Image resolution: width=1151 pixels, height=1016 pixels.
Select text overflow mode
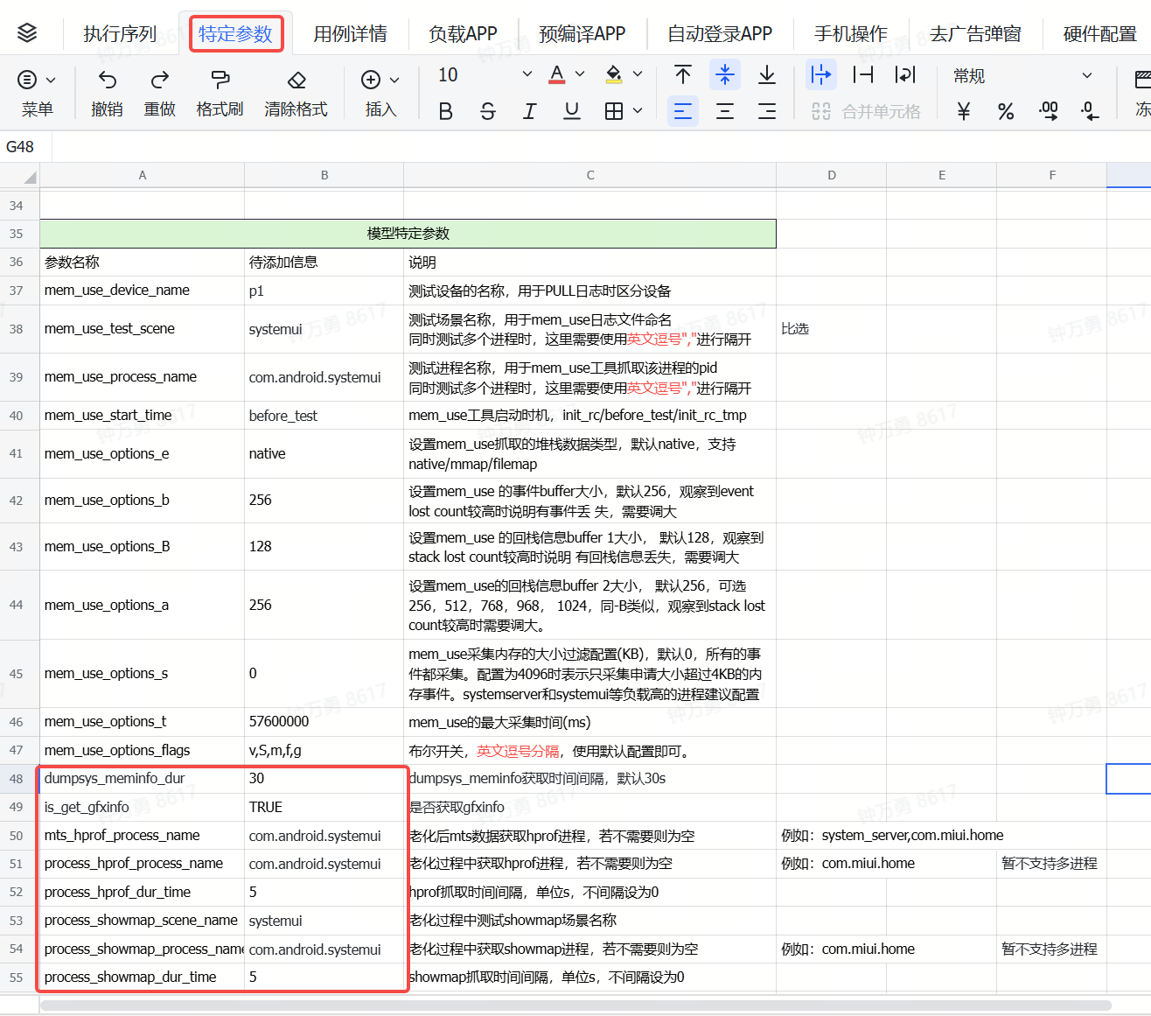[820, 74]
